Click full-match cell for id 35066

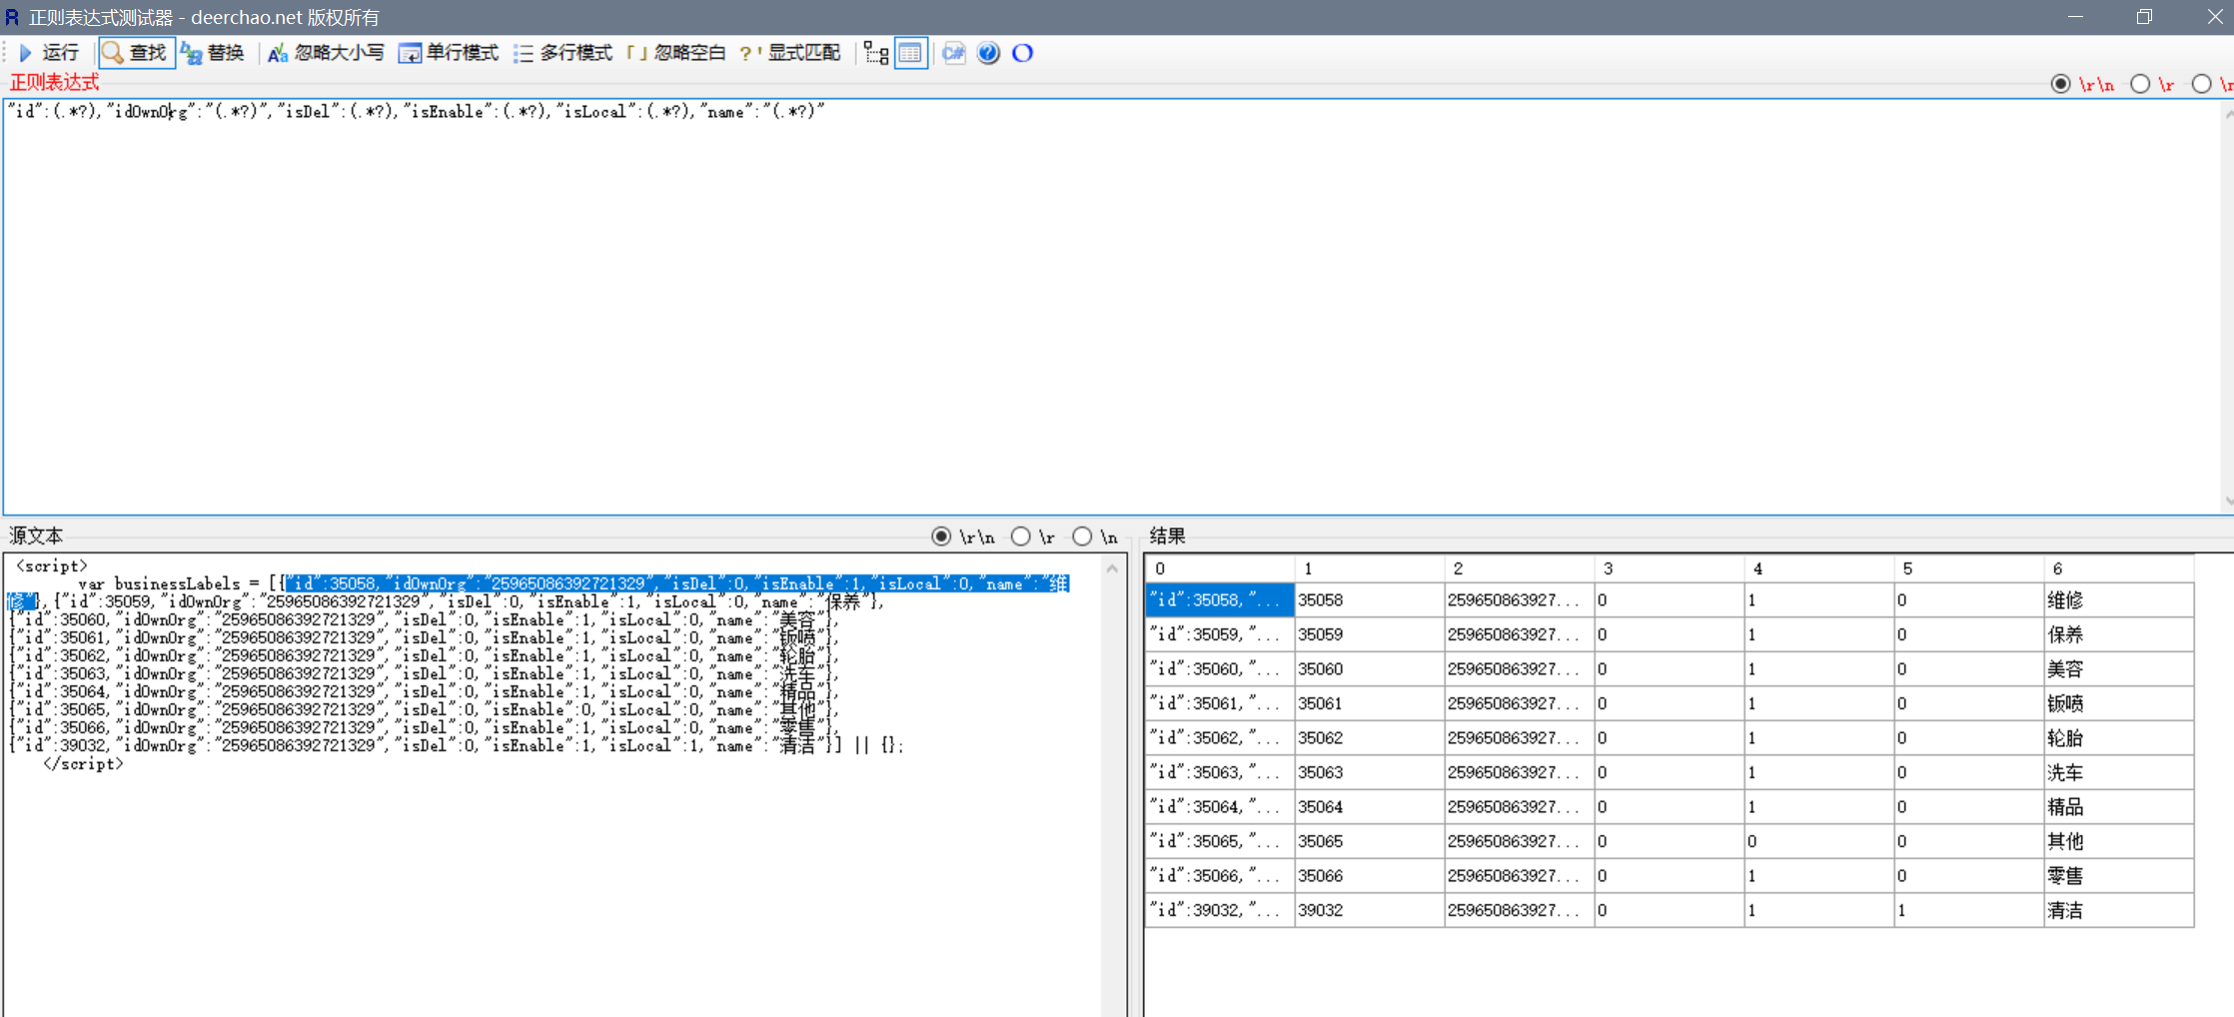click(x=1219, y=876)
